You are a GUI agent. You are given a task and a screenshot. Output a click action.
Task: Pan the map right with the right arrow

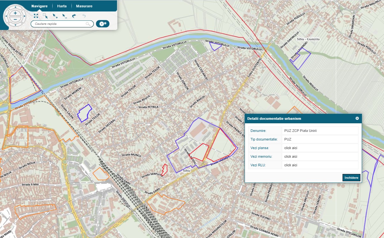[24, 16]
